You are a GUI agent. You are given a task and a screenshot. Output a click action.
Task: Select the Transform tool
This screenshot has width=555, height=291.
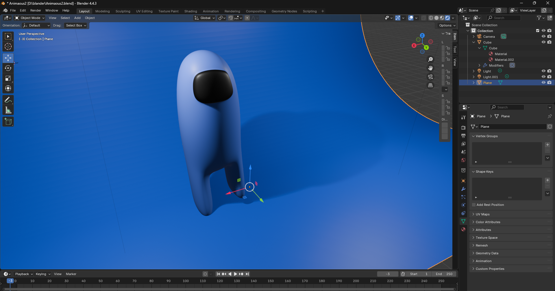(8, 88)
